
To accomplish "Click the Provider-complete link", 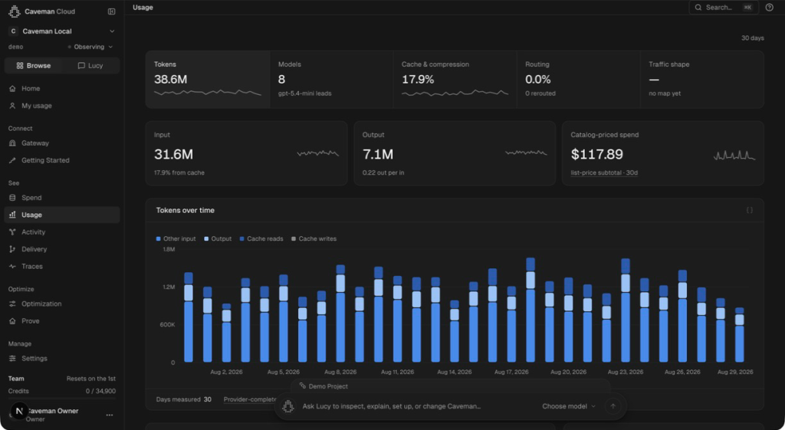I will coord(250,399).
